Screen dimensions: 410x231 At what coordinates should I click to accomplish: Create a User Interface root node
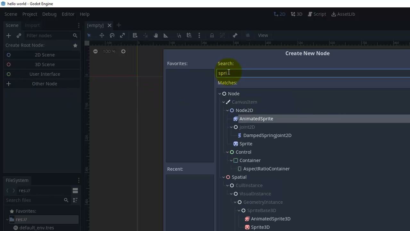[x=42, y=74]
